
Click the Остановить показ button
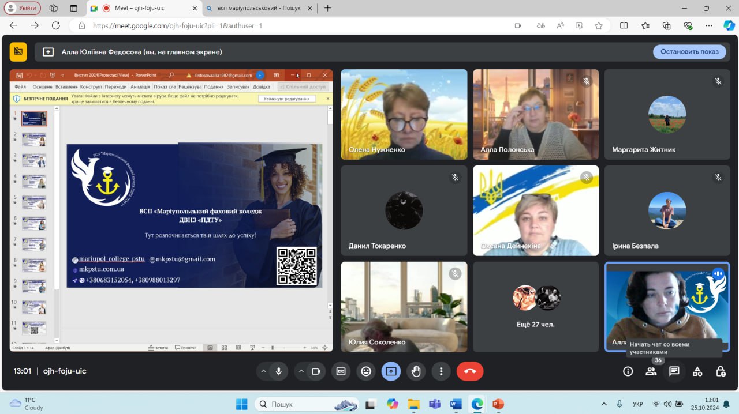click(x=689, y=51)
